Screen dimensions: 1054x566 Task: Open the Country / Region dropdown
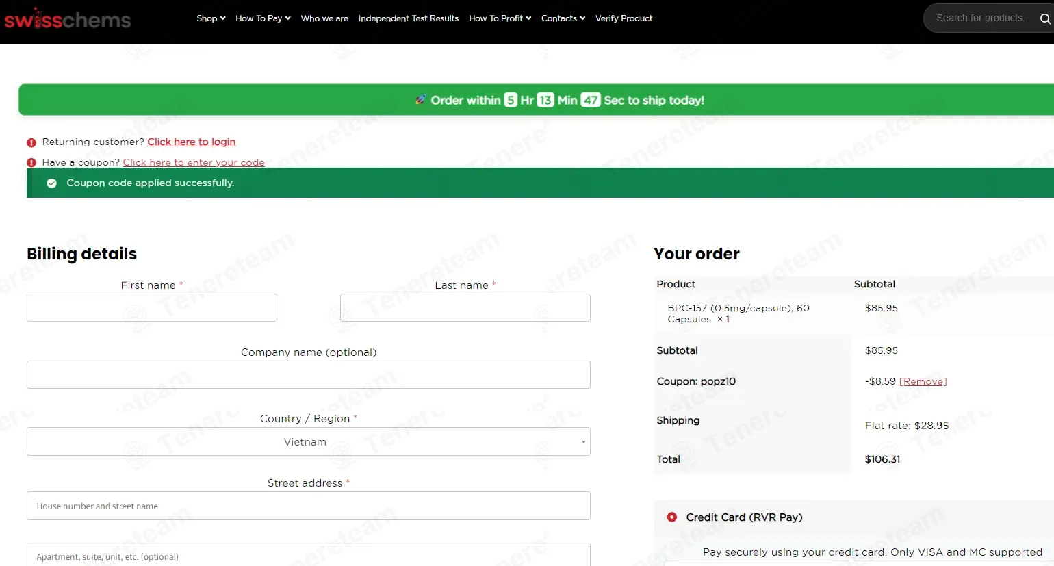pyautogui.click(x=308, y=442)
